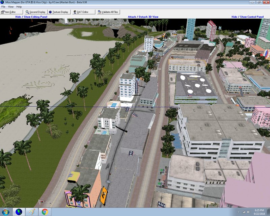Open the View menu

tap(11, 7)
